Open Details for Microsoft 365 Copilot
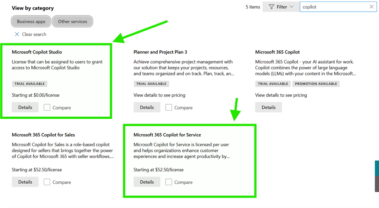 click(268, 107)
